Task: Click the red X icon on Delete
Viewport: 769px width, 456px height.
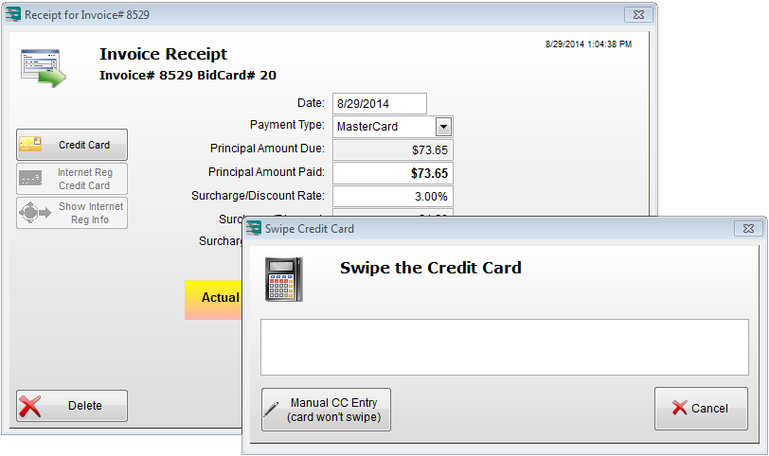Action: [x=30, y=406]
